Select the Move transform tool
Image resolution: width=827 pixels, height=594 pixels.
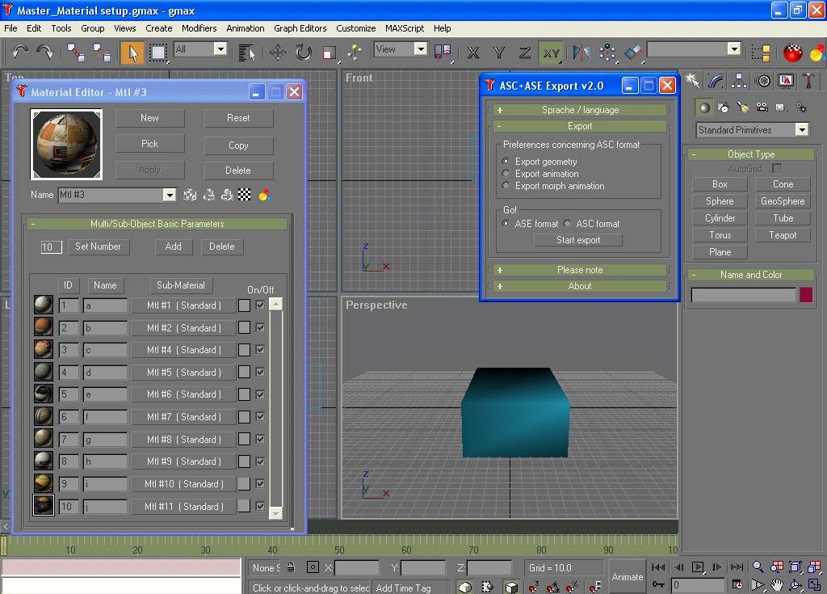(x=278, y=53)
